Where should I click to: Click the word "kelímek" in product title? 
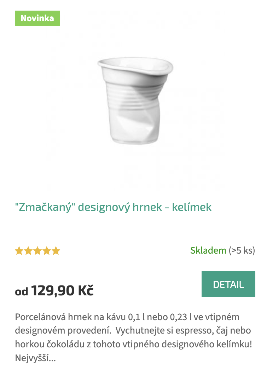click(192, 207)
